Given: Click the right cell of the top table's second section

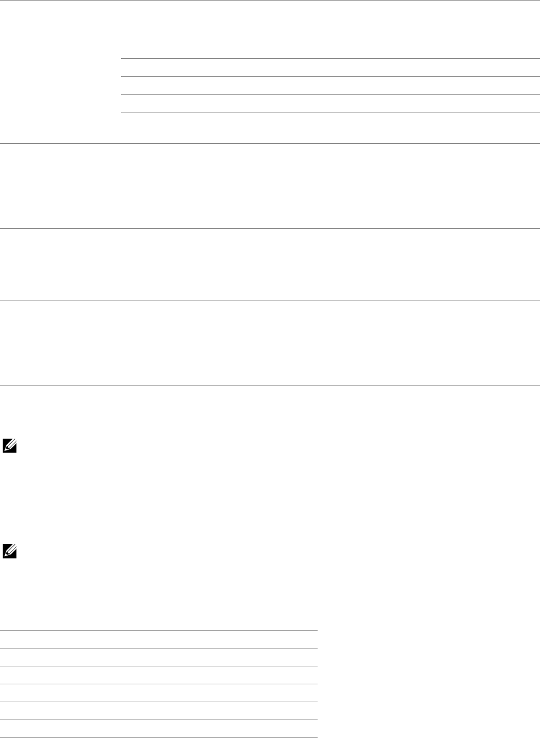Looking at the screenshot, I should pos(330,186).
